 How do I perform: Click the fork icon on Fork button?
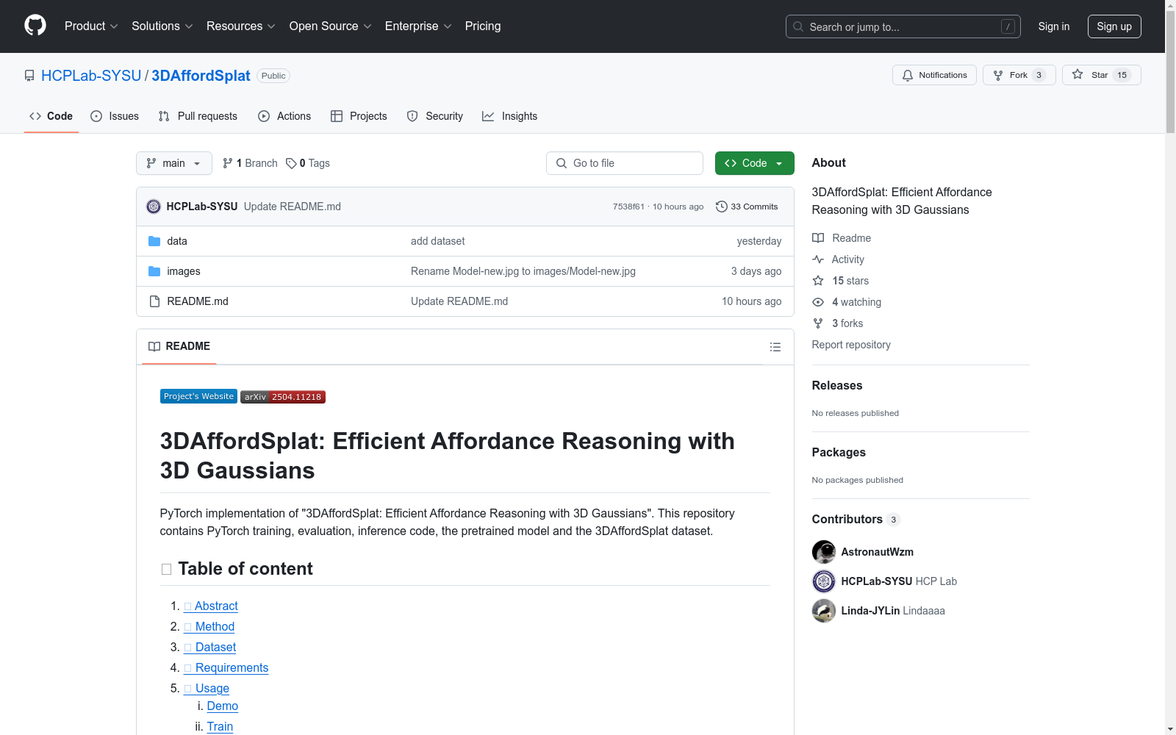(998, 75)
